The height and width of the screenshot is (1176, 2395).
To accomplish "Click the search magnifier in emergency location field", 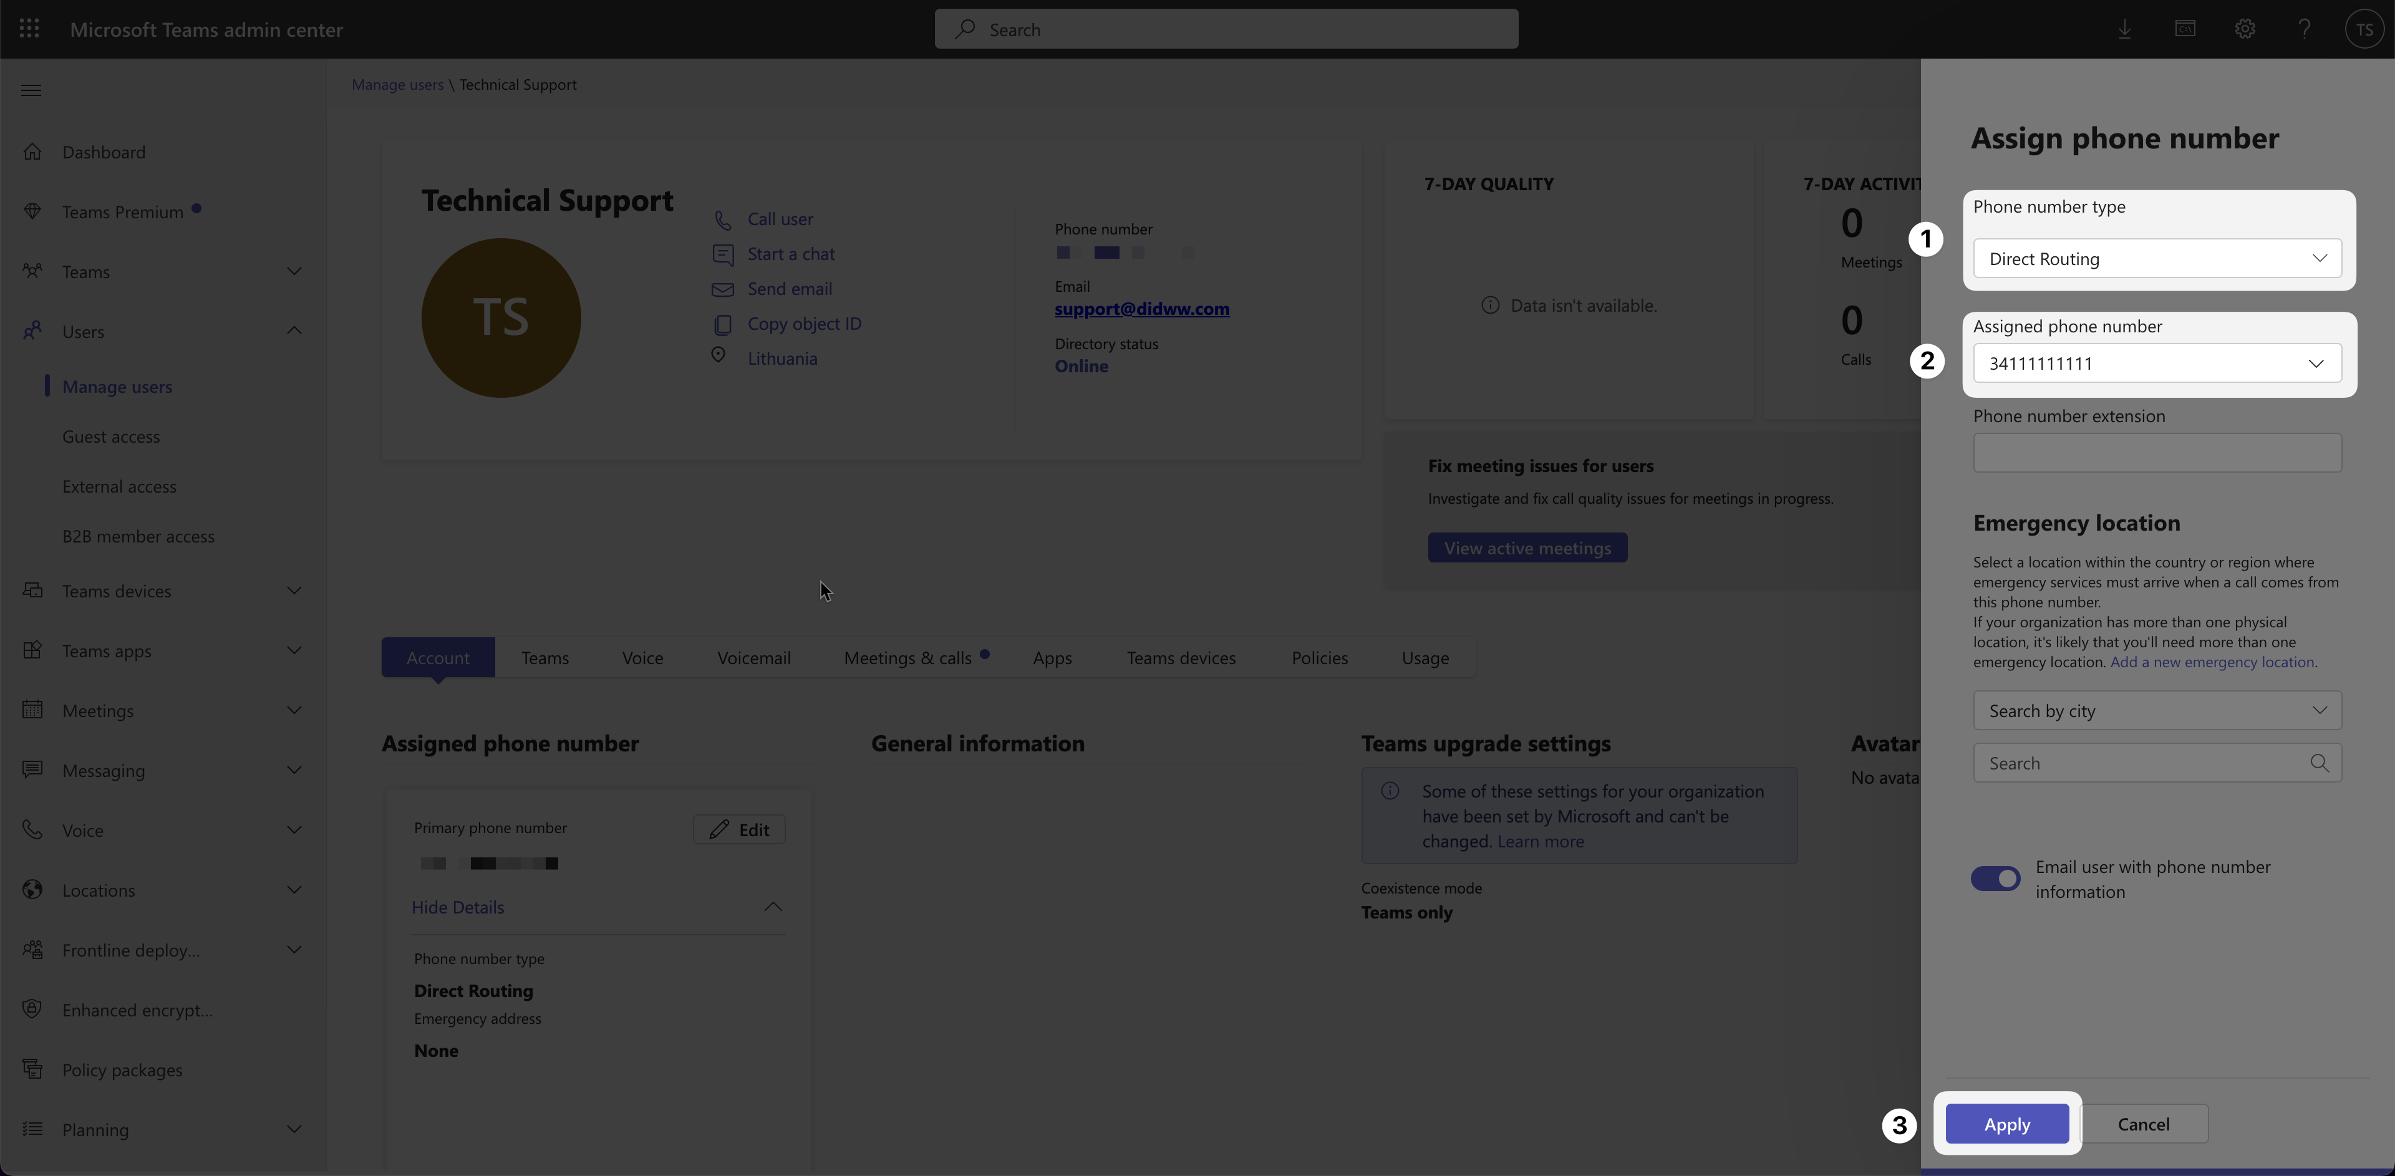I will pyautogui.click(x=2319, y=763).
